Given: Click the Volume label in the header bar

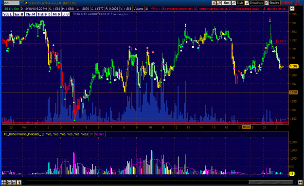Looking at the screenshot, I should 138,9.
